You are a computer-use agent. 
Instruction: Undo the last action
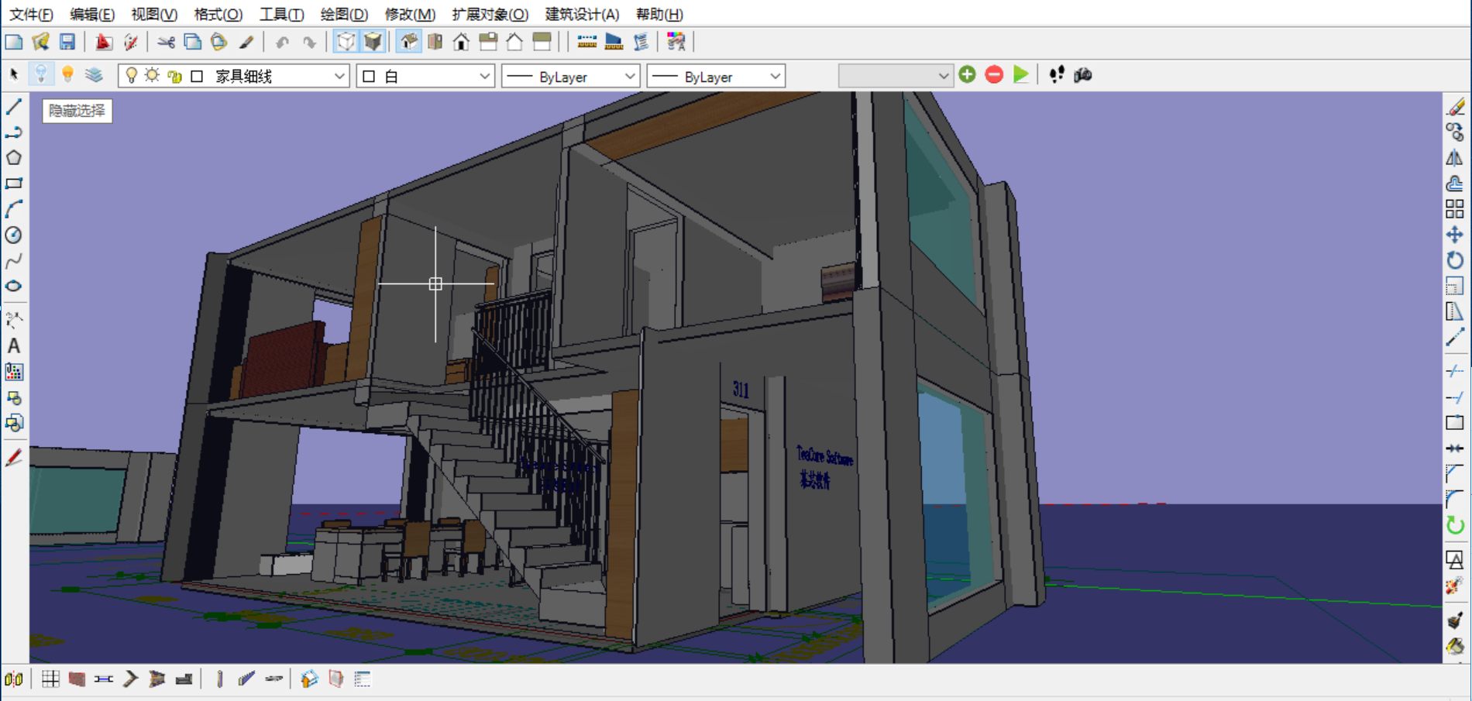click(282, 42)
